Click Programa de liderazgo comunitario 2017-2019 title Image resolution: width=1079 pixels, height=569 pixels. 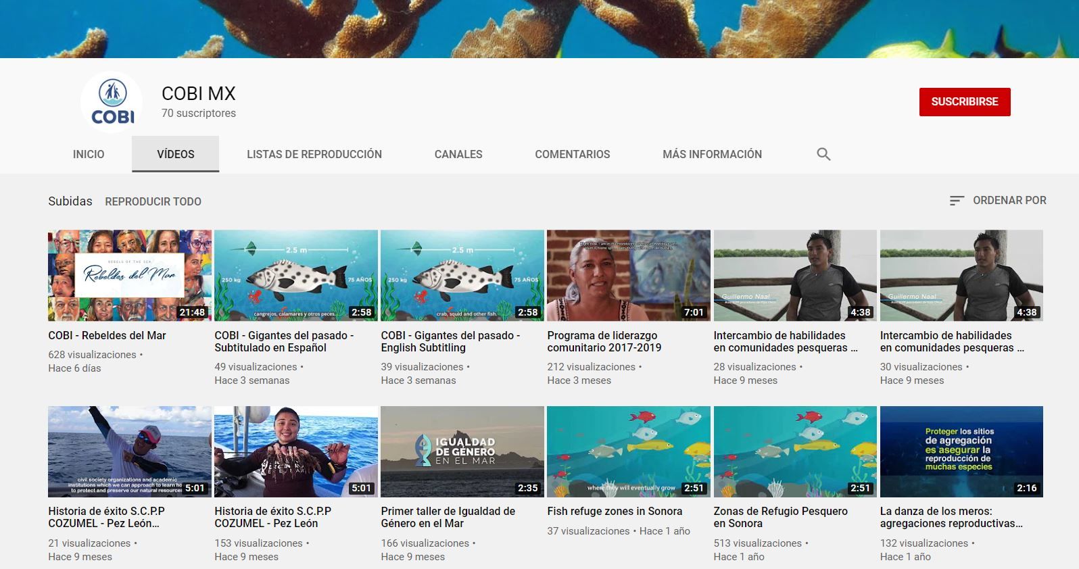pos(604,341)
